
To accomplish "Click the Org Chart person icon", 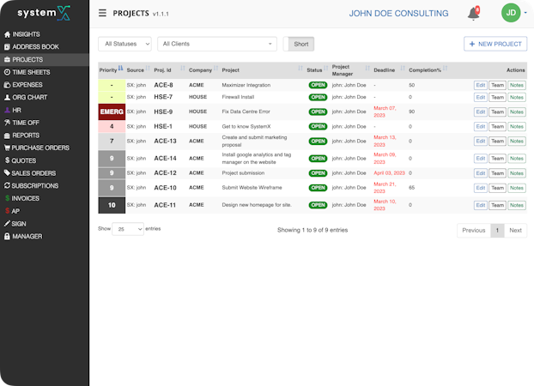I will pyautogui.click(x=7, y=97).
